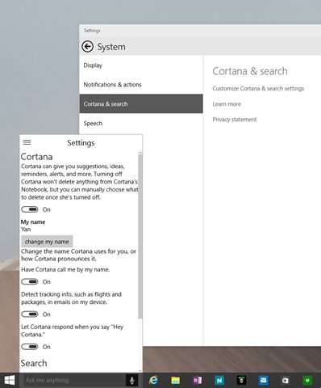Open the 'Customize Cortana & search settings' link
Viewport: 321px width, 388px height.
pyautogui.click(x=258, y=88)
